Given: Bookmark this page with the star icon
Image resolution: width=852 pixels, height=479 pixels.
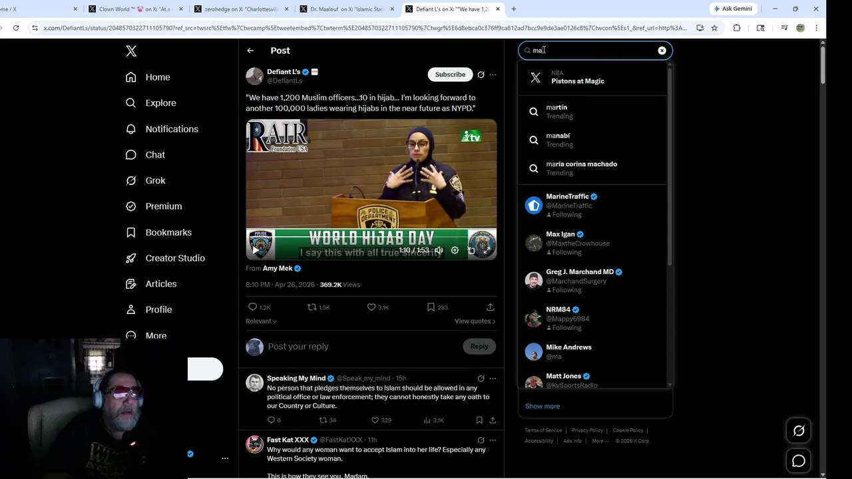Looking at the screenshot, I should click(714, 28).
